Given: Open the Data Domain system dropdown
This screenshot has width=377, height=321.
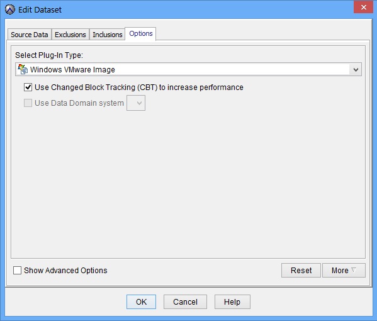Looking at the screenshot, I should (136, 103).
